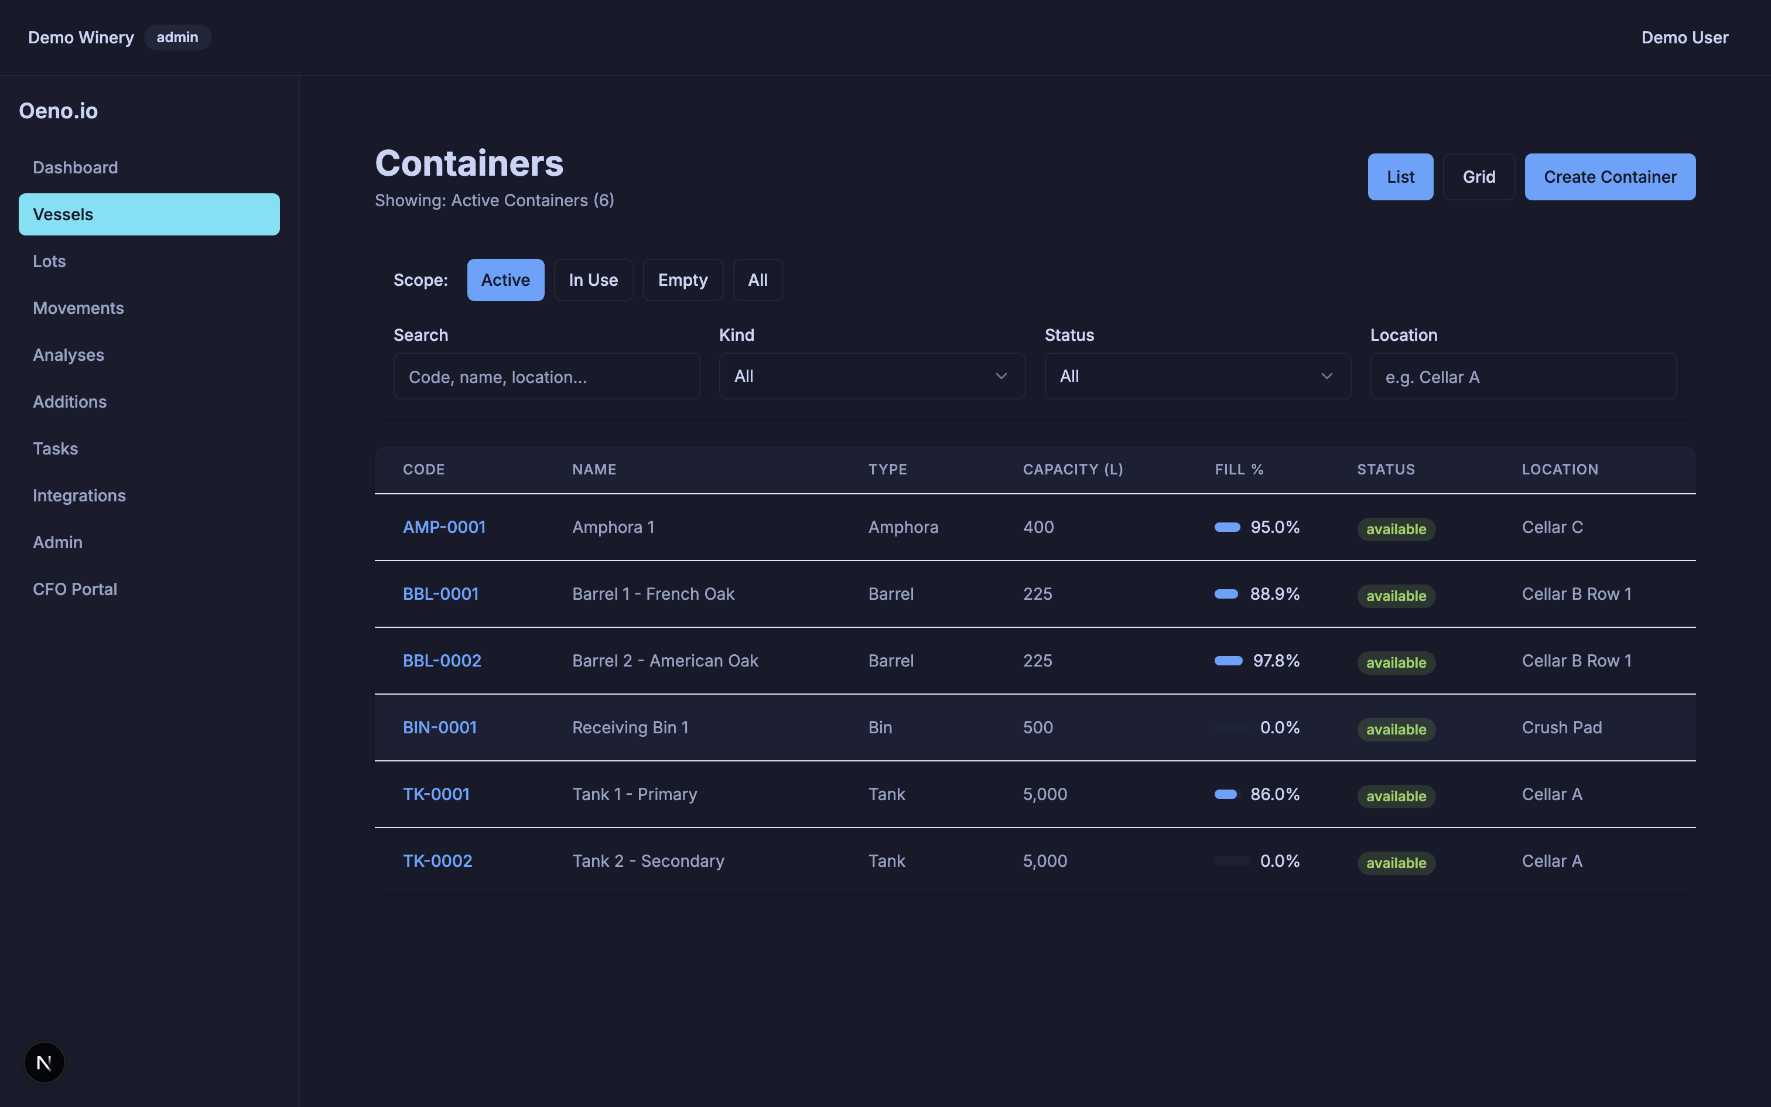Click the TYPE column header

[888, 469]
